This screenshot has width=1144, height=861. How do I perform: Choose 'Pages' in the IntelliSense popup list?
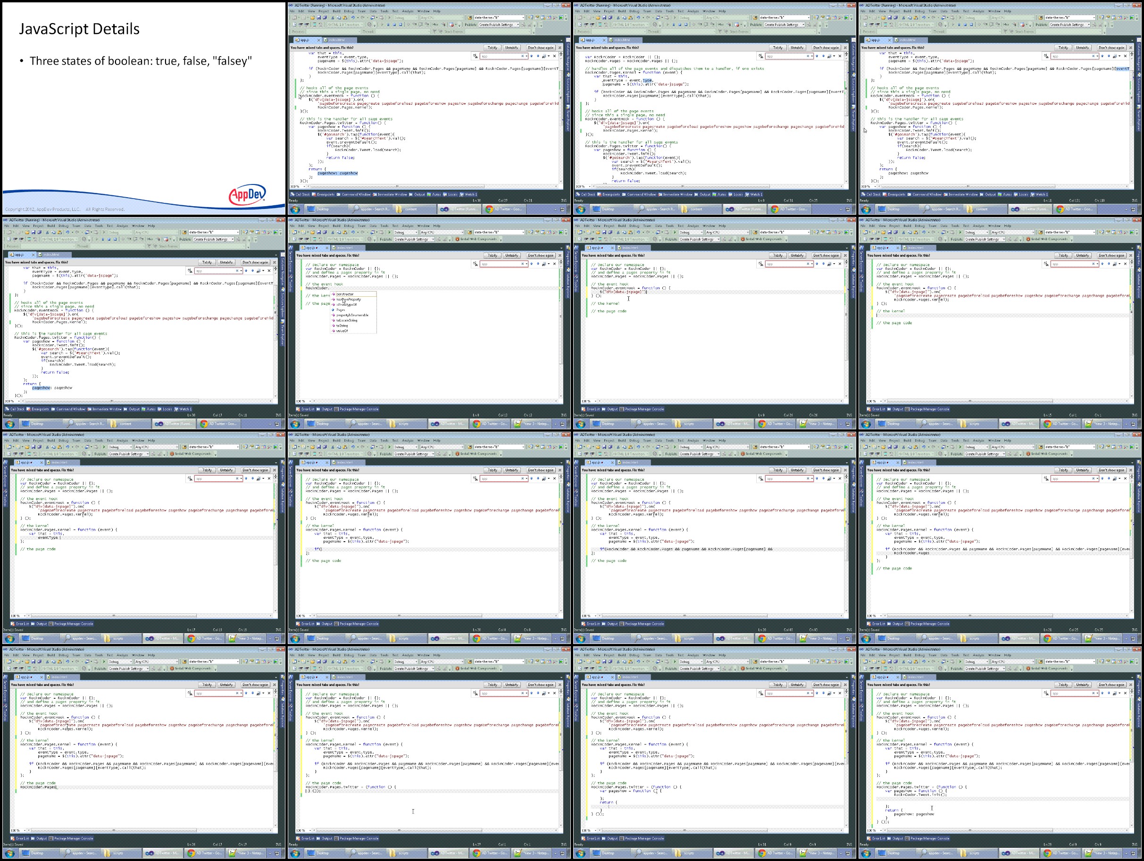point(354,310)
